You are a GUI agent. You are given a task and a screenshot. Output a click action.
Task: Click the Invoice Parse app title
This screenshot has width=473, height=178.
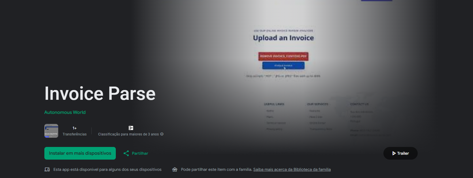[100, 93]
